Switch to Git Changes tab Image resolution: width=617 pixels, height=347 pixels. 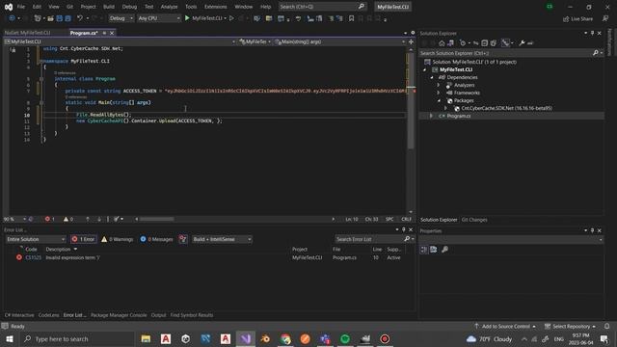tap(474, 220)
